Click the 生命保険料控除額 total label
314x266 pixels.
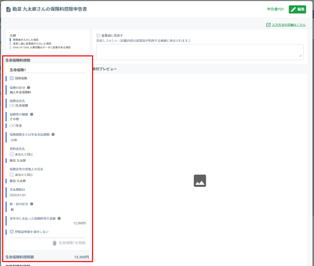click(20, 257)
